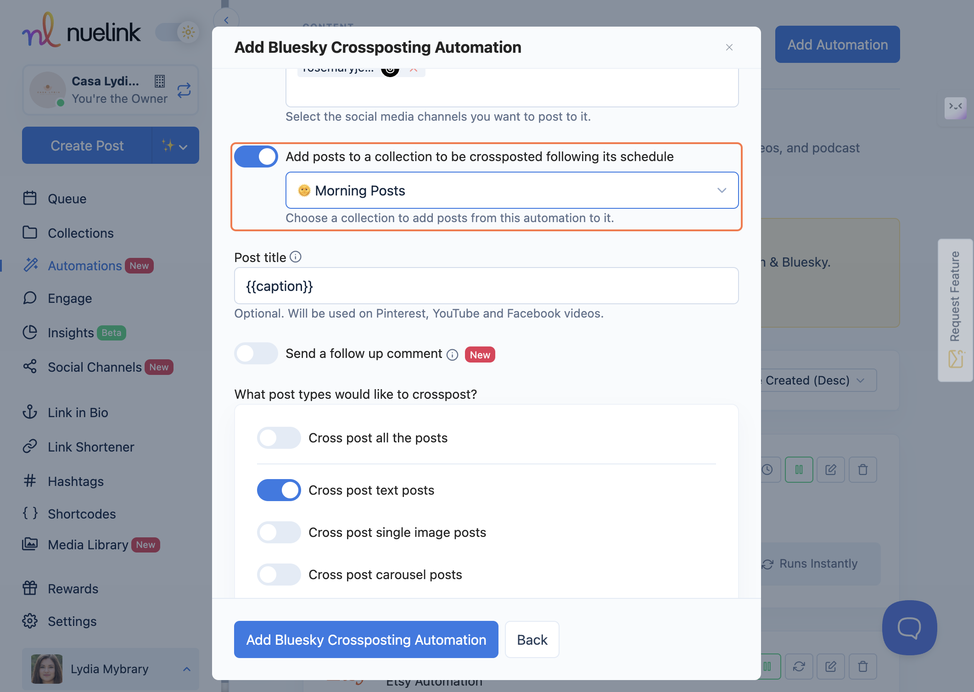Open the Morning Posts collection dropdown
Viewport: 974px width, 692px height.
(512, 190)
